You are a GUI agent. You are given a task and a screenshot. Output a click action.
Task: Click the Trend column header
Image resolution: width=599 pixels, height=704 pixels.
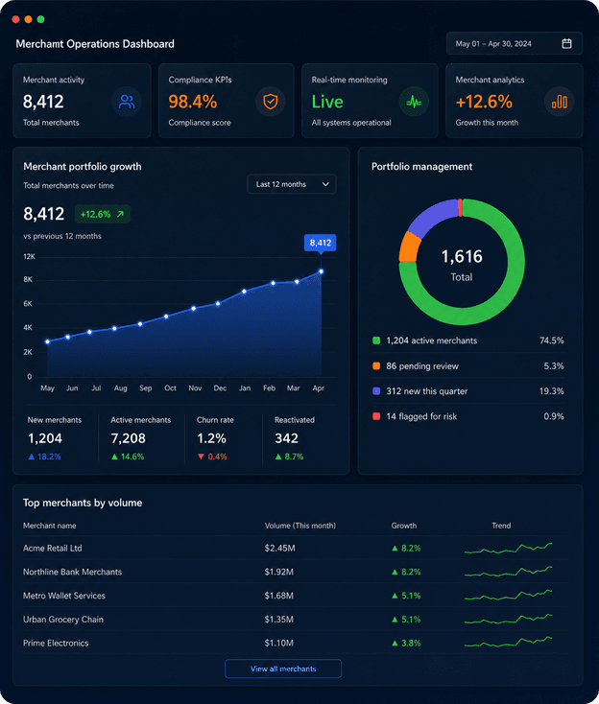[501, 526]
